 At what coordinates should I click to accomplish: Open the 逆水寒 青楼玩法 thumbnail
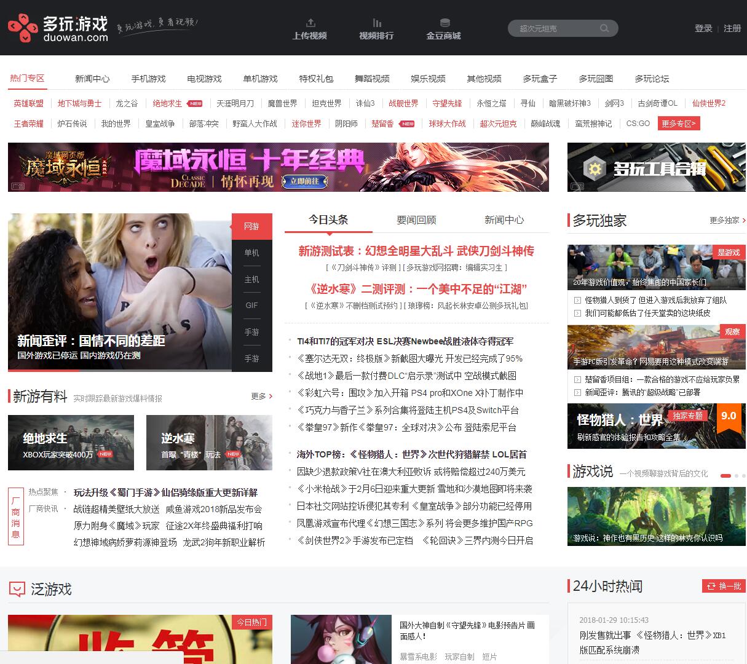[x=209, y=443]
